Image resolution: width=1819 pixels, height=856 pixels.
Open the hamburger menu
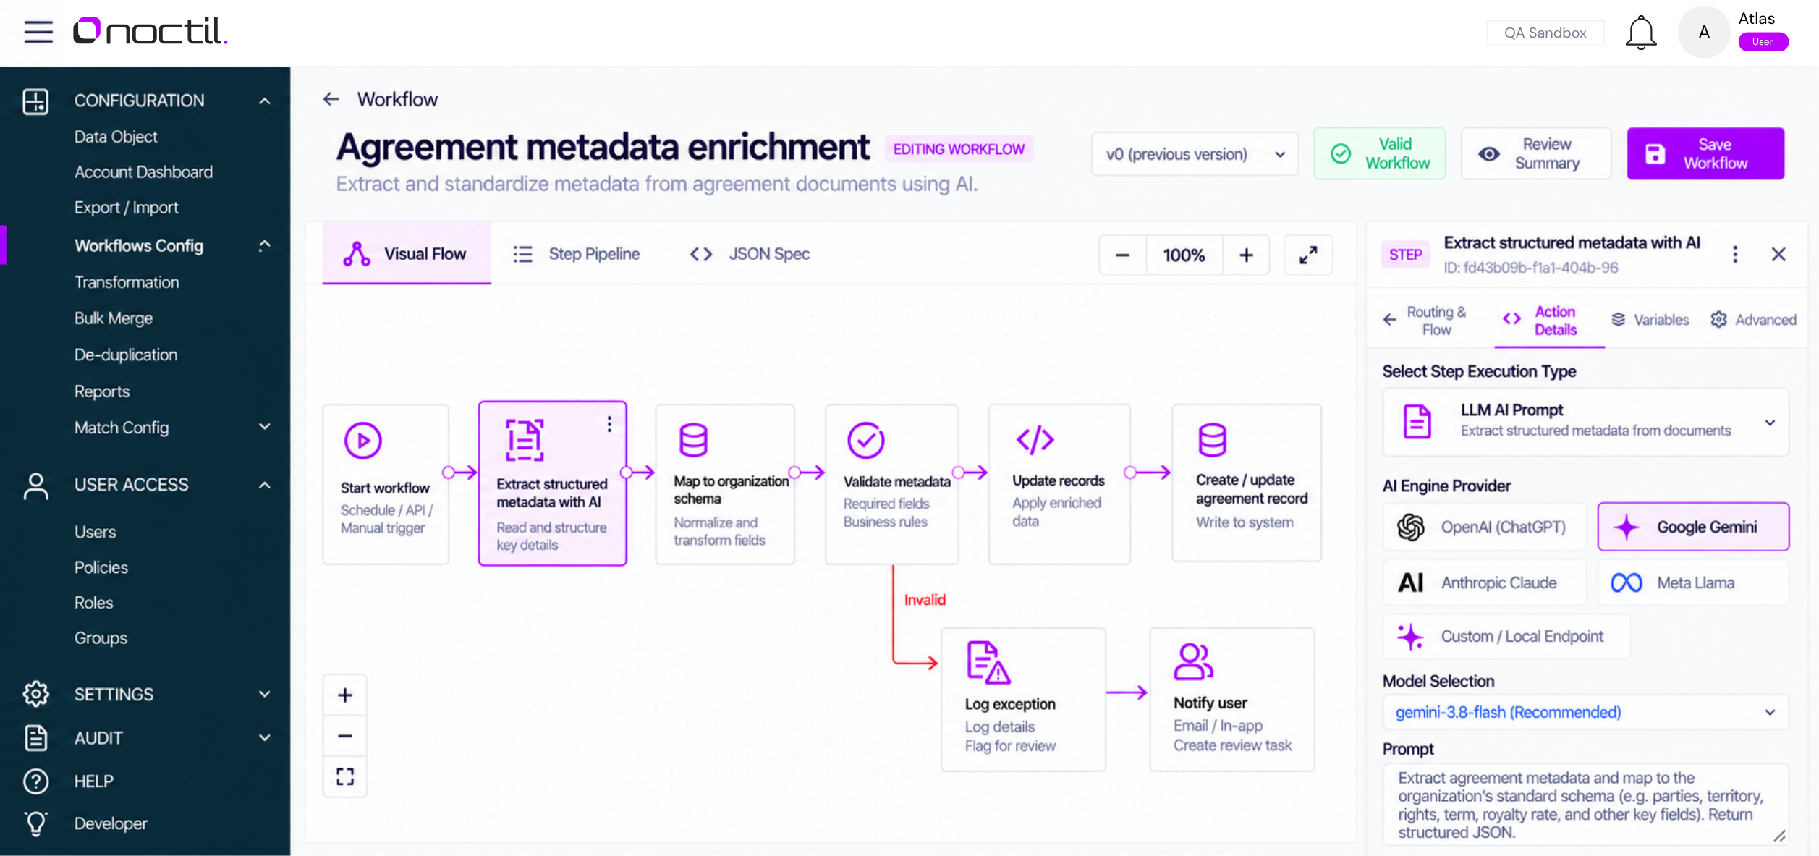(38, 32)
